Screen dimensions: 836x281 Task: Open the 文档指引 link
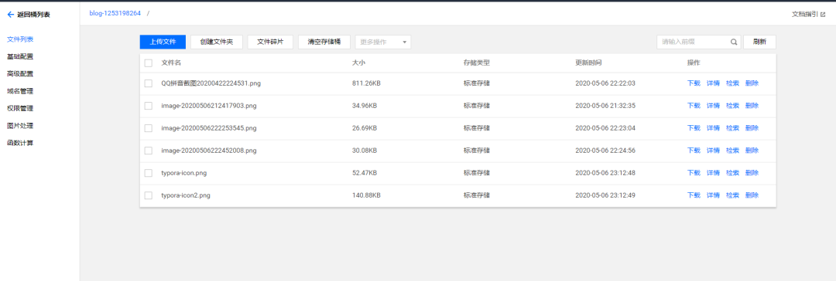point(805,15)
